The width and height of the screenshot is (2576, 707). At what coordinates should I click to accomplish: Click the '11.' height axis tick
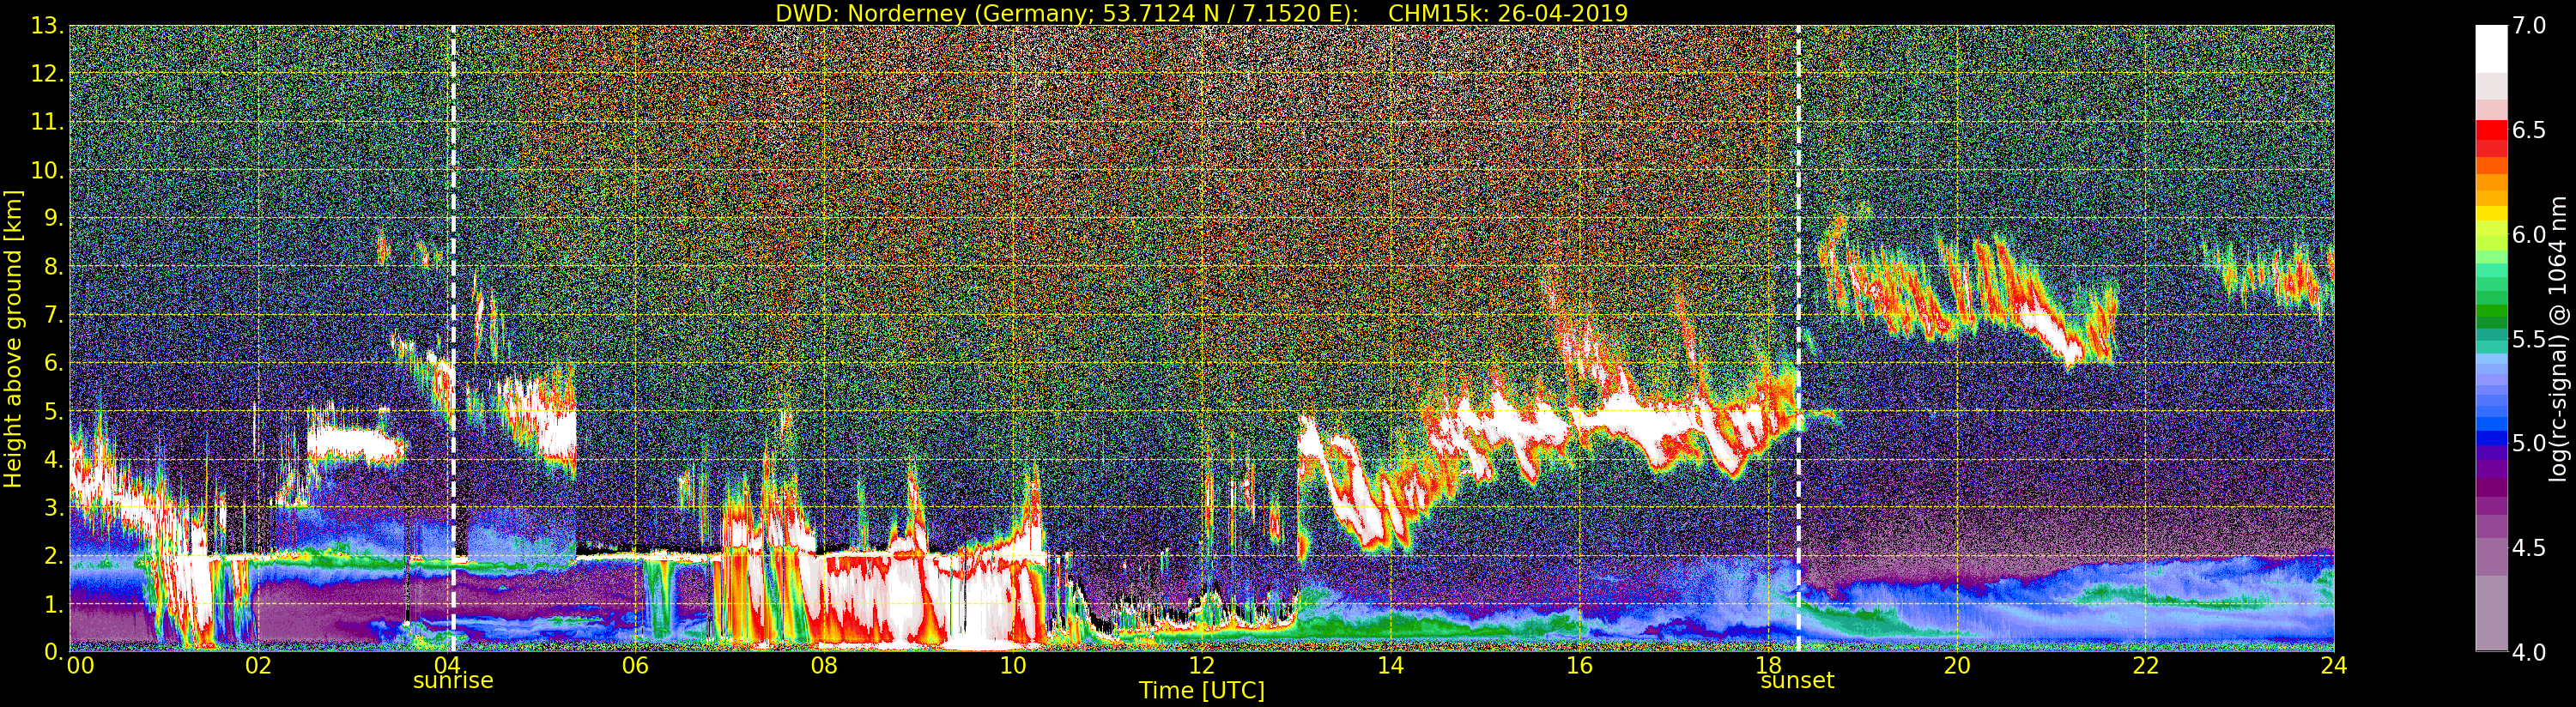click(47, 122)
